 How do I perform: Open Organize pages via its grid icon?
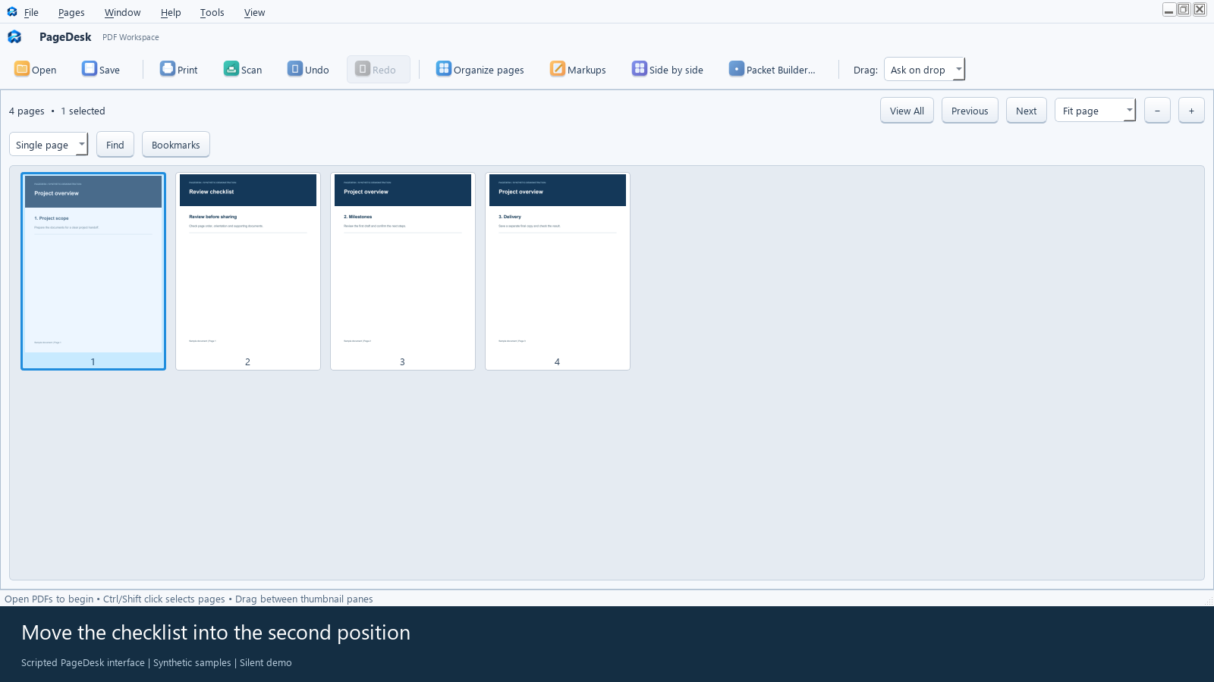click(444, 69)
